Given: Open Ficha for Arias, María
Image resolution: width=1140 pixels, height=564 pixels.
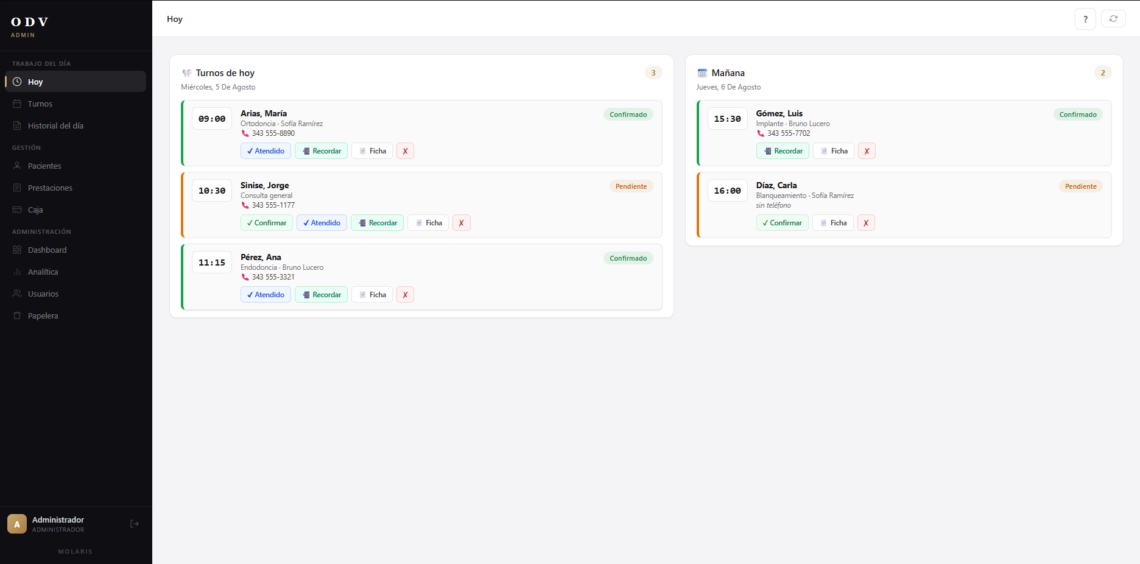Looking at the screenshot, I should pos(372,151).
